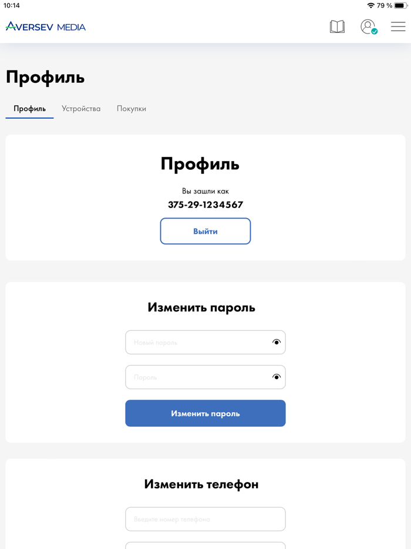
Task: Toggle visibility of the Новый пароль field
Action: [276, 342]
